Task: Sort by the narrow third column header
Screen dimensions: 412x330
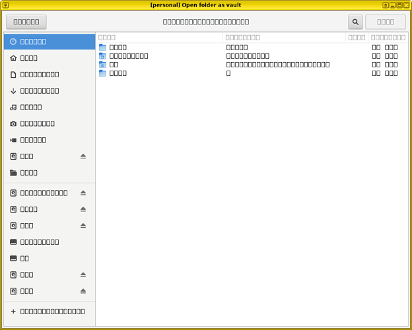Action: tap(357, 38)
